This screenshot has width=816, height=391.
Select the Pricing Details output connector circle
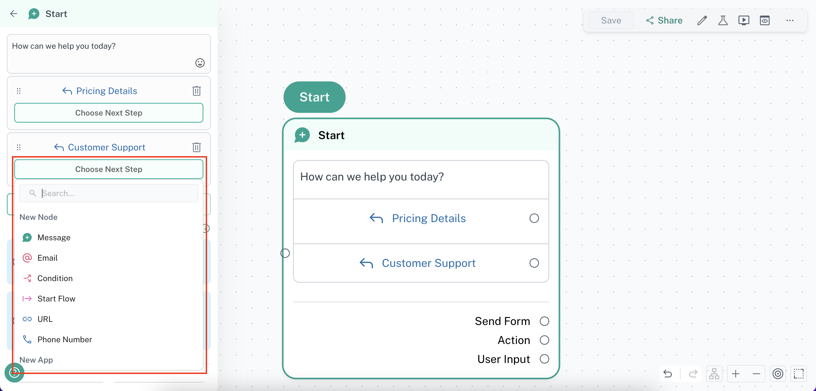click(534, 218)
